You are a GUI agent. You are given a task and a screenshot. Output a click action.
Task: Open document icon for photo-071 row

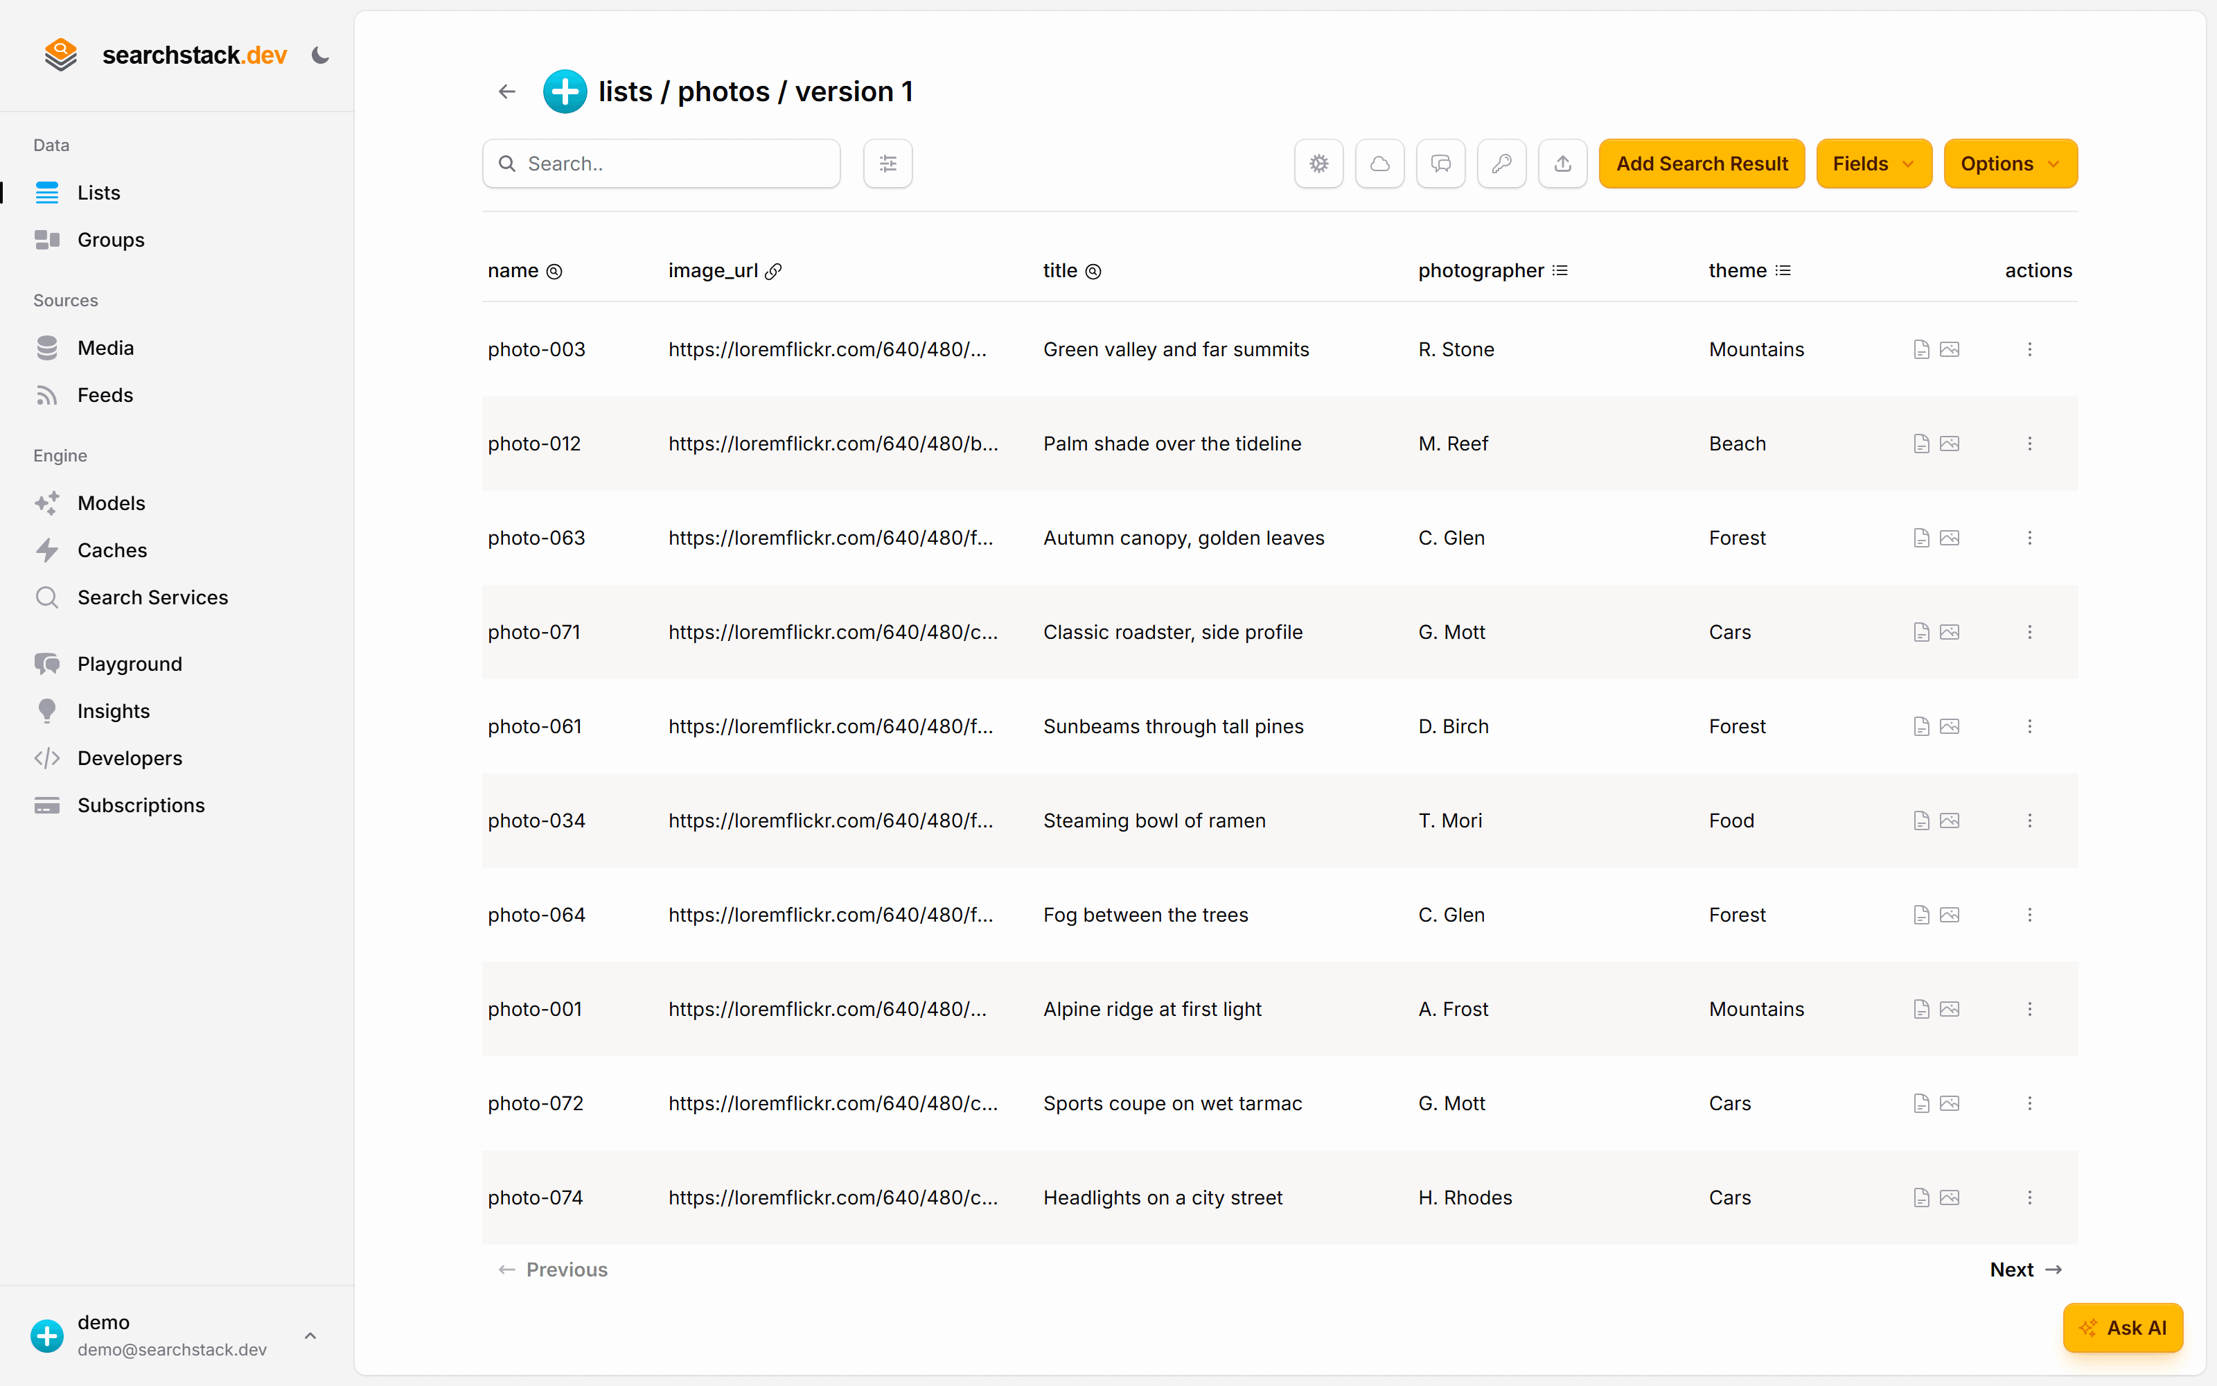coord(1921,633)
